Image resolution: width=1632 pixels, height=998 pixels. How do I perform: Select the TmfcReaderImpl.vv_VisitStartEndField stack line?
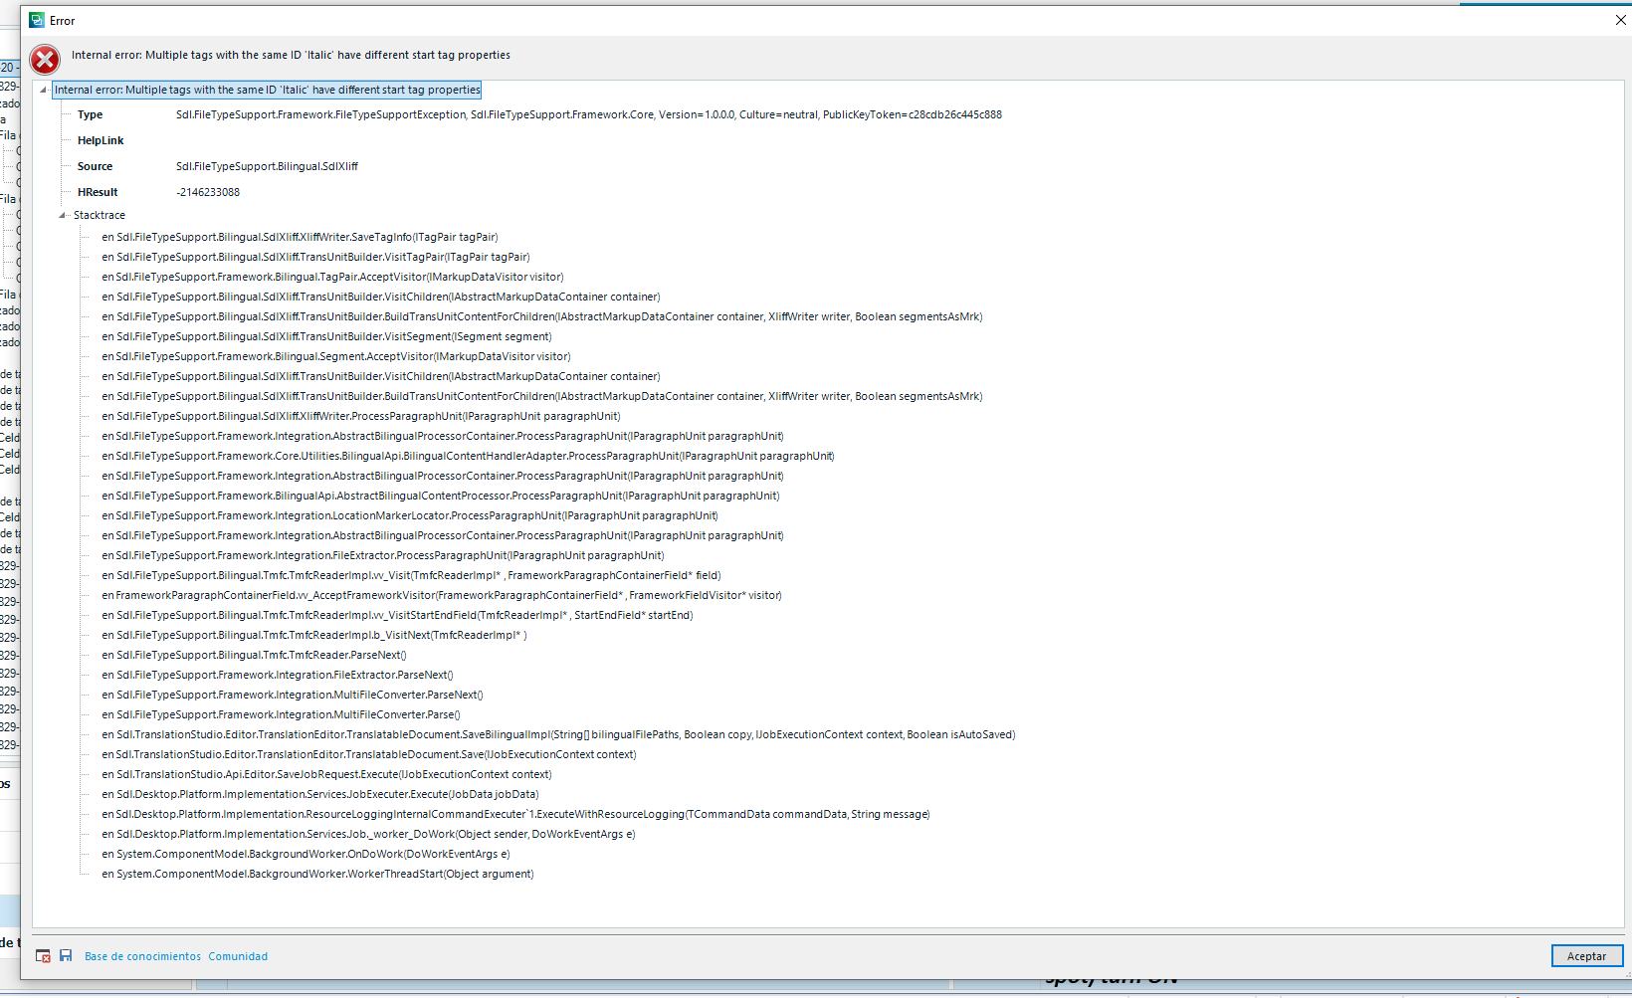[x=397, y=615]
